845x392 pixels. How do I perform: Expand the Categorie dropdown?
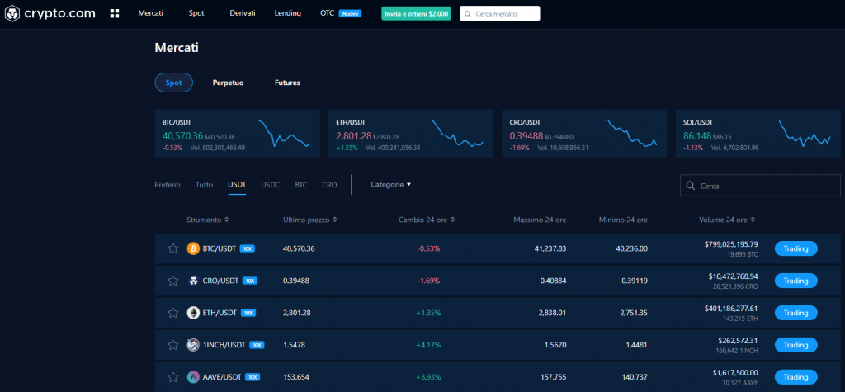(x=390, y=184)
